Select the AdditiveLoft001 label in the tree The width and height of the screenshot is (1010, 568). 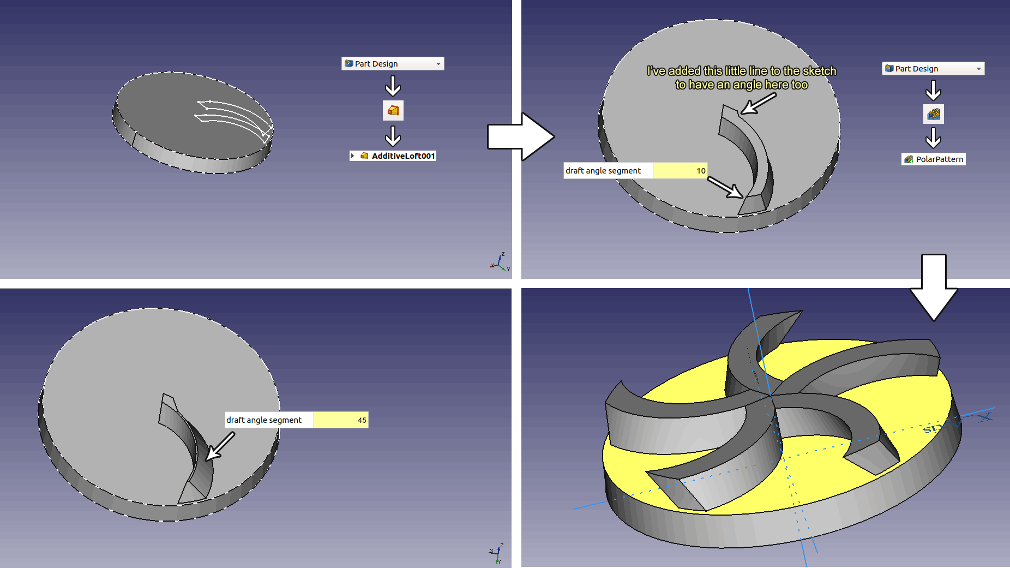coord(403,156)
